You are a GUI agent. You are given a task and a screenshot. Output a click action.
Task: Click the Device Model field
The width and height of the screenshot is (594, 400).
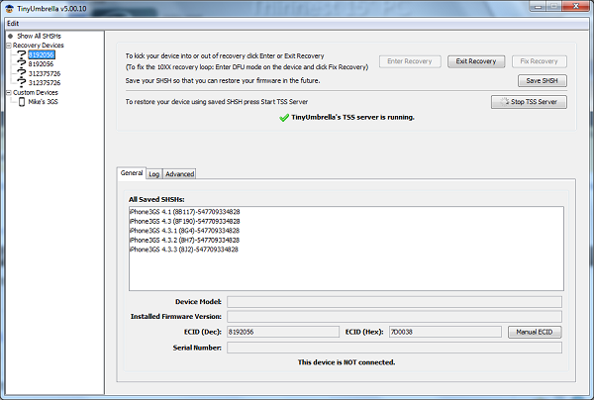[394, 302]
